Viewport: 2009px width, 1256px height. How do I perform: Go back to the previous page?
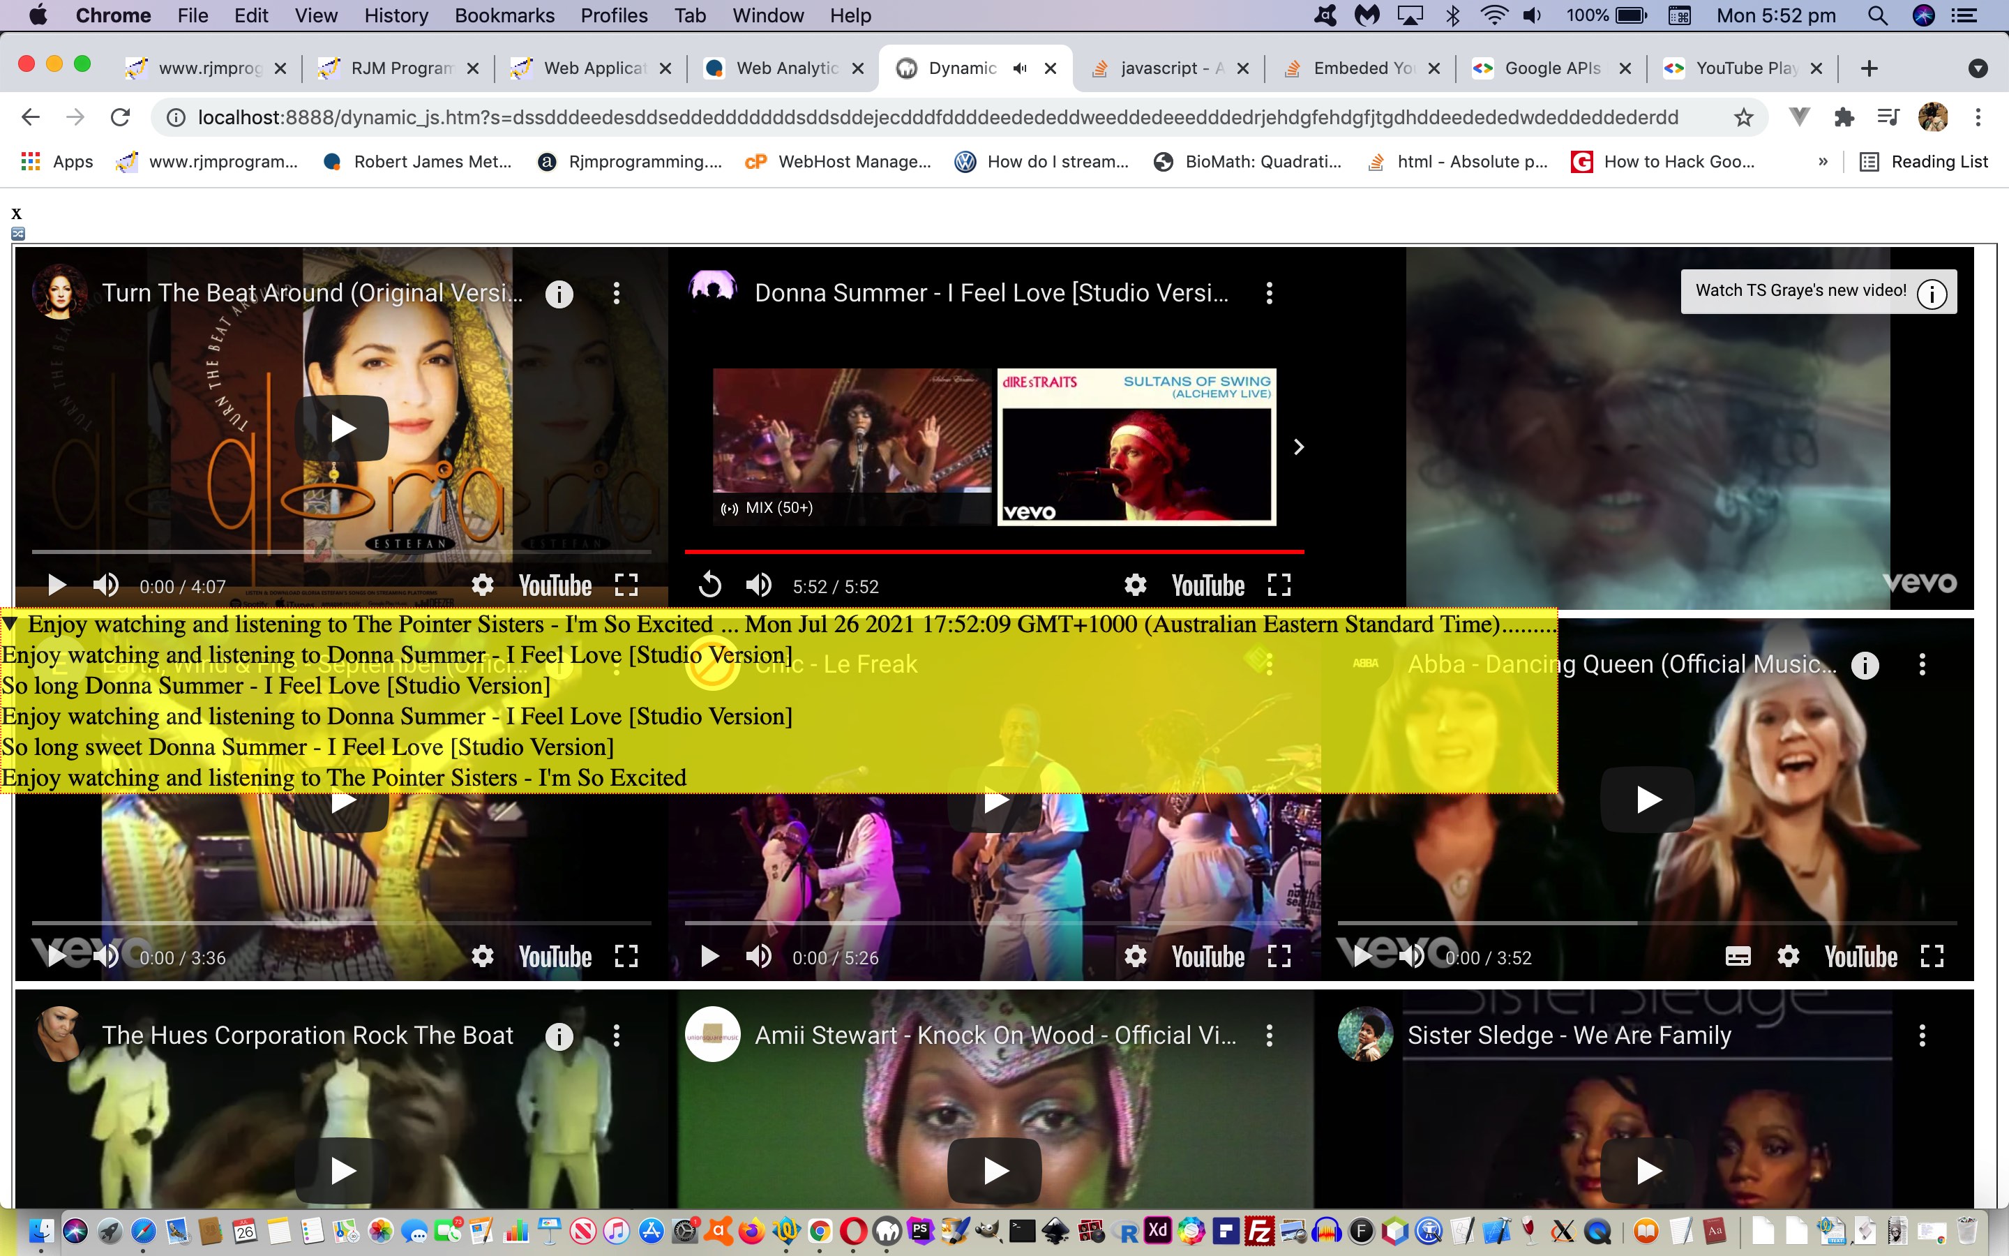pyautogui.click(x=31, y=117)
